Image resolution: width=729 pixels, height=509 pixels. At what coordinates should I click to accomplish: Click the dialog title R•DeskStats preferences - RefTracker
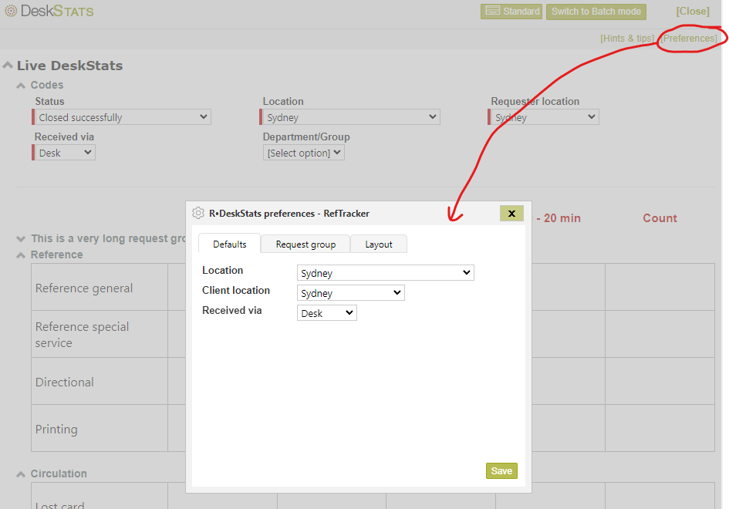(289, 214)
